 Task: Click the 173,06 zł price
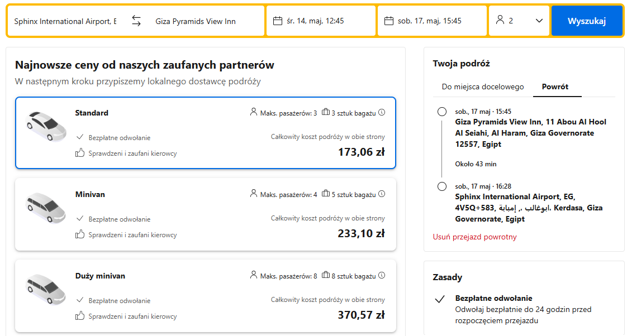pos(361,152)
